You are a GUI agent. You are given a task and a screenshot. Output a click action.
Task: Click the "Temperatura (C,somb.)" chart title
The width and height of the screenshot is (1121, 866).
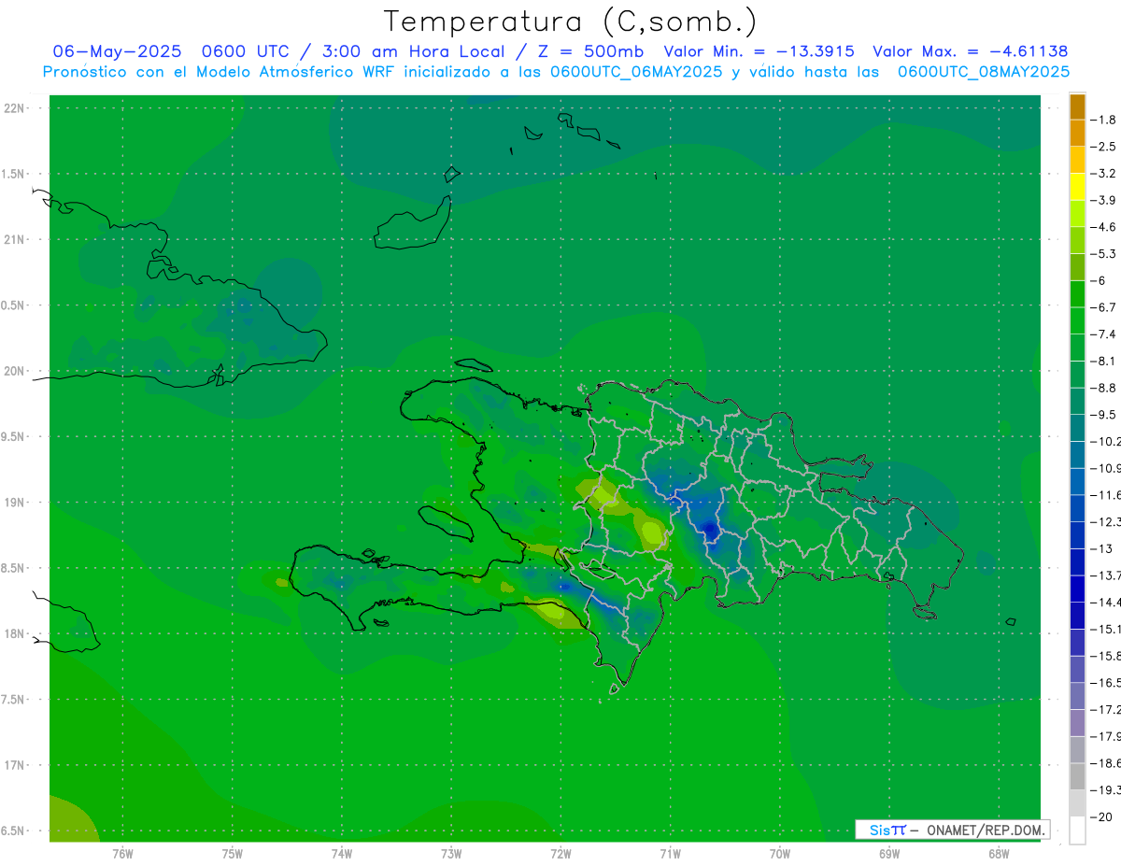click(571, 21)
